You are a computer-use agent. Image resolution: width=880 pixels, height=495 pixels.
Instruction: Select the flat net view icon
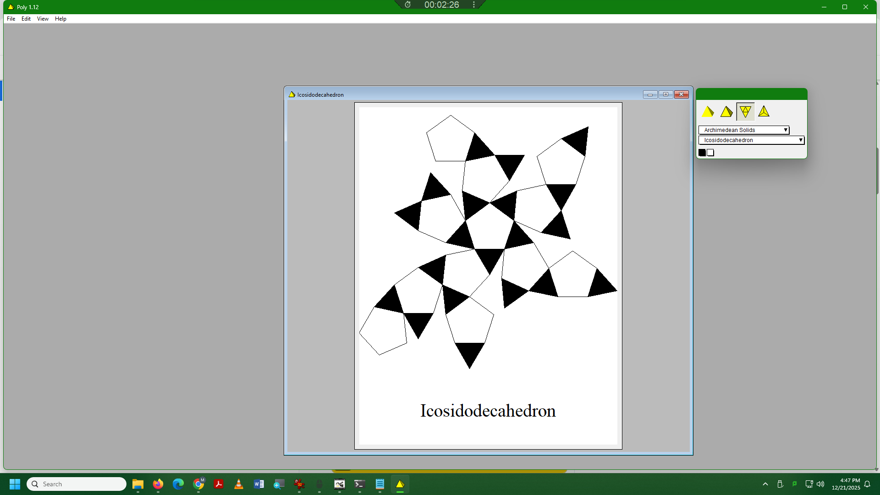coord(745,111)
